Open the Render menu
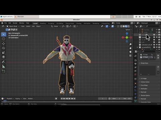The image size is (161, 120). 15,23
